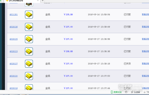Click gold bars icon for order 4629223
The image size is (149, 95).
click(29, 51)
